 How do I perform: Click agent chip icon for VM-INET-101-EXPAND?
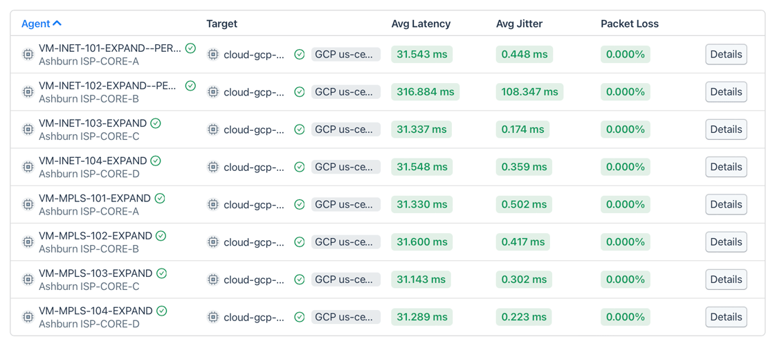(x=28, y=55)
